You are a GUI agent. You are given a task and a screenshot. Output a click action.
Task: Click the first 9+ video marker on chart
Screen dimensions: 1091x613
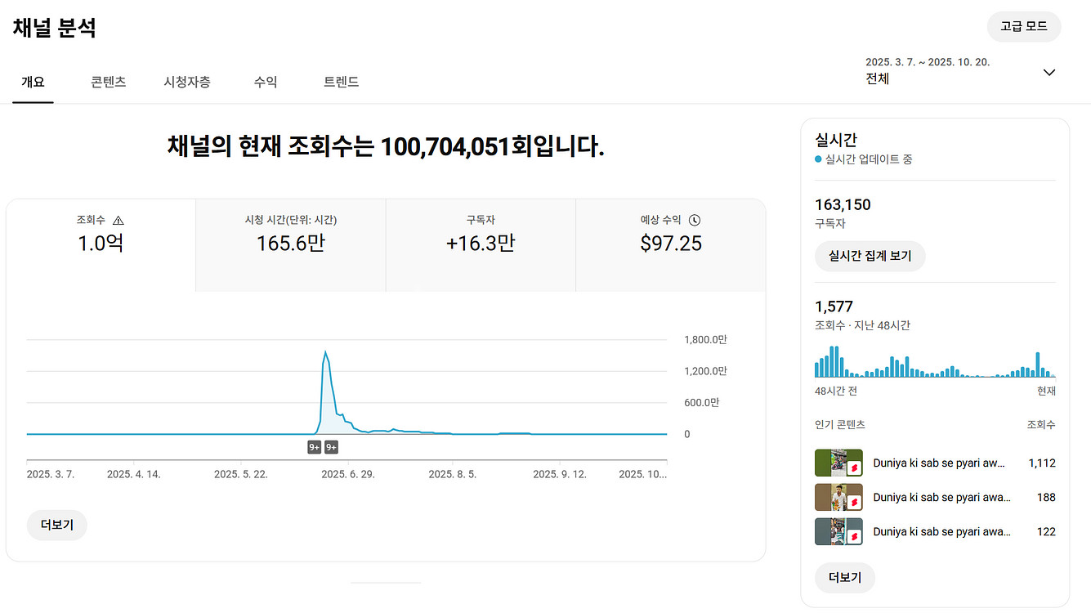314,447
